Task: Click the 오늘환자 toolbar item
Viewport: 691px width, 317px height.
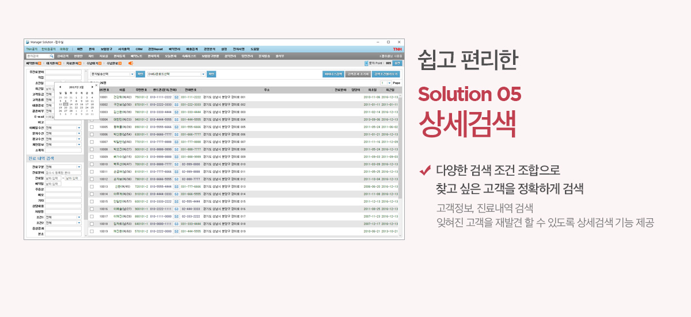Action: pos(170,56)
